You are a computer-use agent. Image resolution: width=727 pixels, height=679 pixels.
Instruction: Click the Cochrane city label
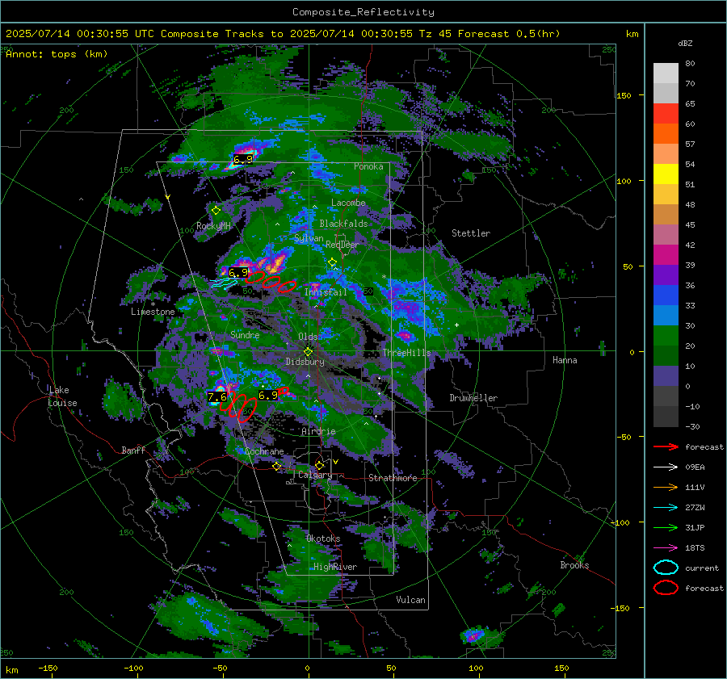[x=264, y=451]
